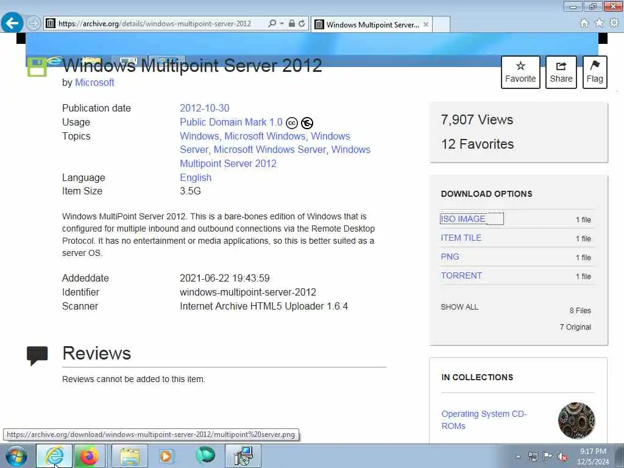Click the TORRENT download option
624x468 pixels.
tap(461, 276)
